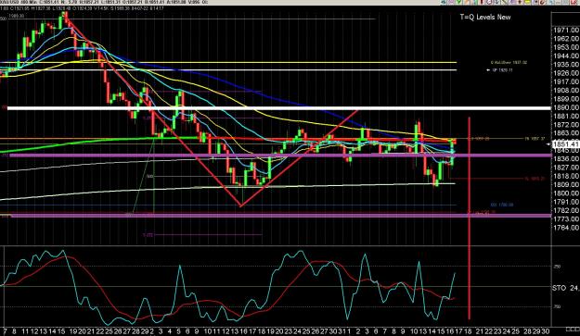This screenshot has width=580, height=336.
Task: Click the 1818.00 price axis label
Action: pos(566,176)
